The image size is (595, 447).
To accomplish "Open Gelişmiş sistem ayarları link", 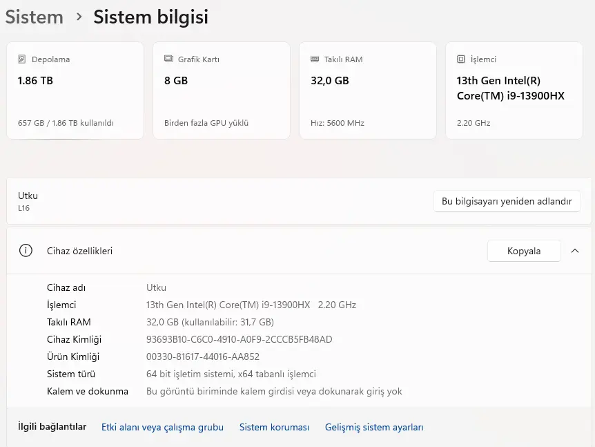I will point(374,427).
